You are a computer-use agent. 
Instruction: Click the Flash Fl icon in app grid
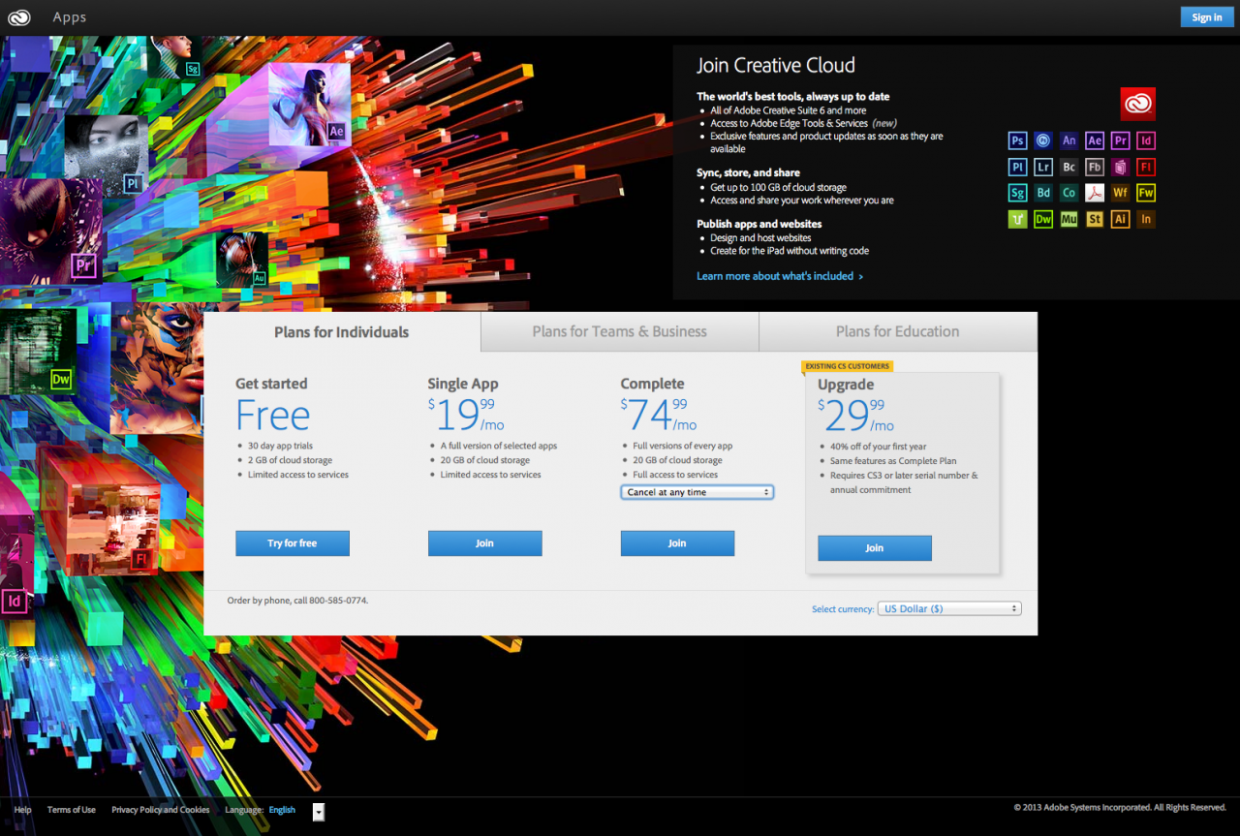click(1146, 167)
